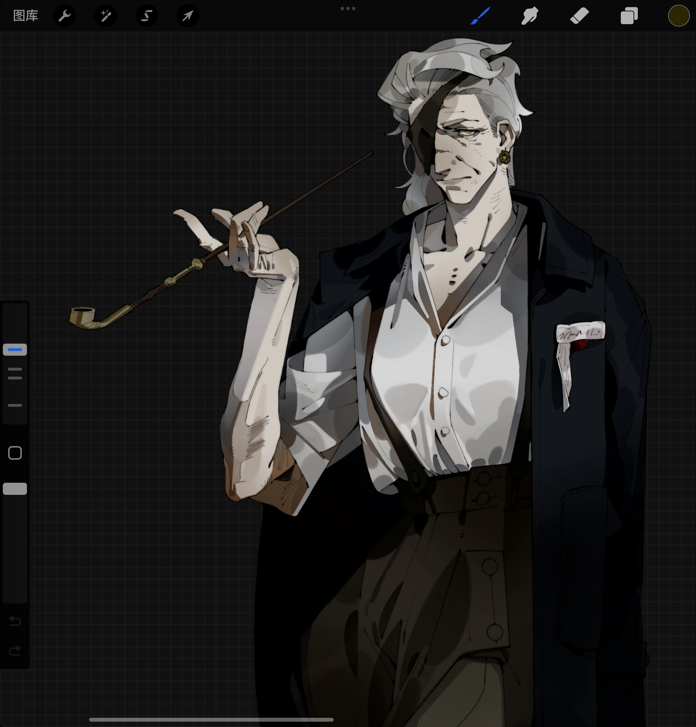Open the Layers panel
Viewport: 696px width, 727px height.
tap(629, 16)
